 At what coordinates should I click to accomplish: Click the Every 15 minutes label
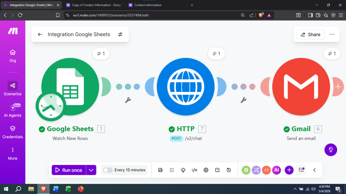(x=130, y=170)
